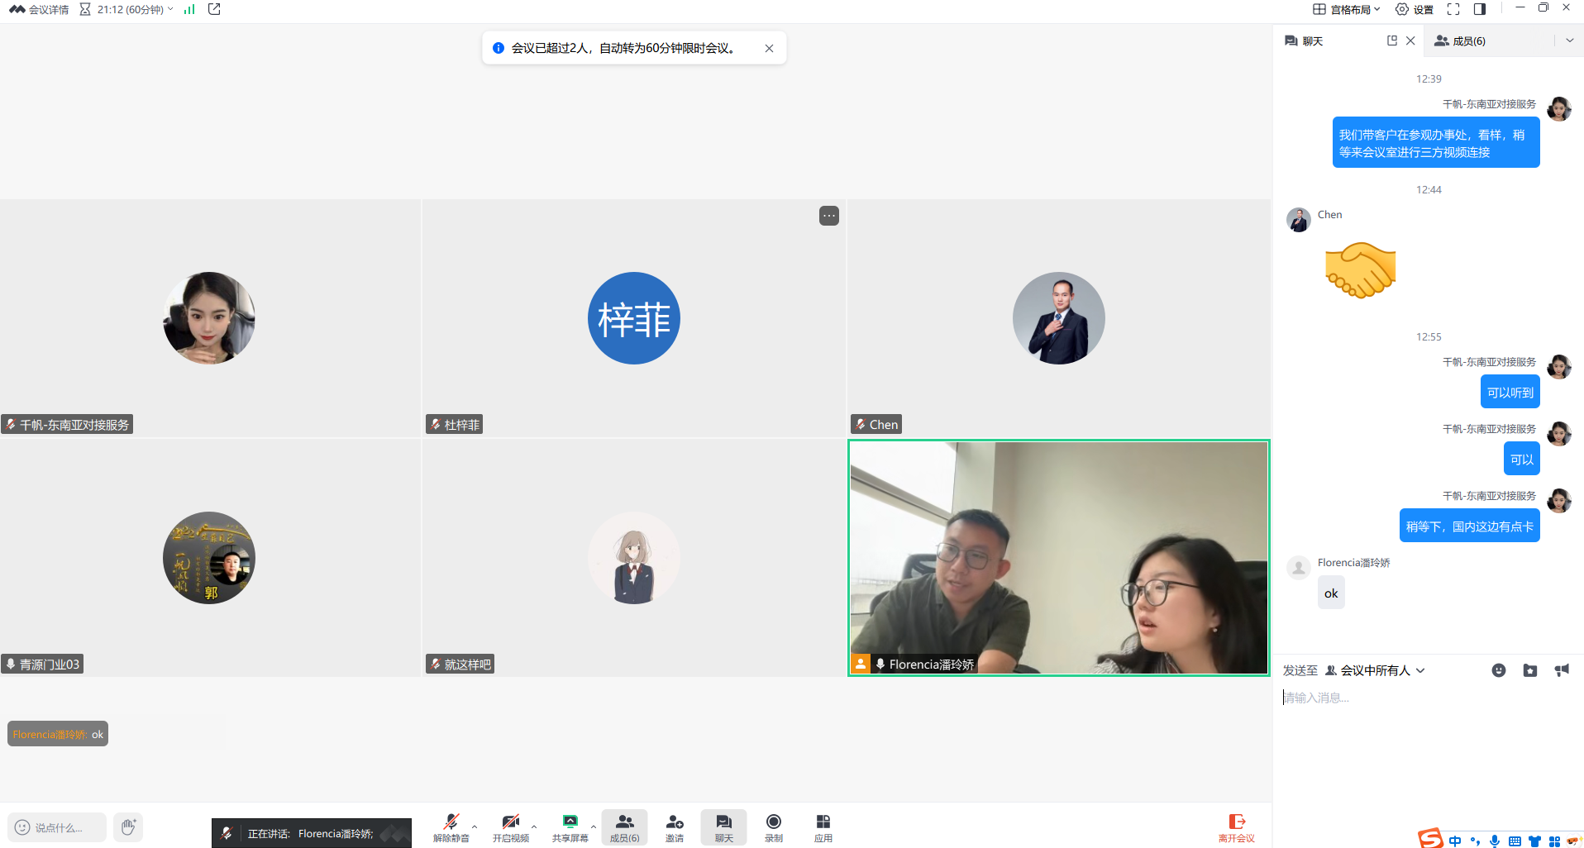Click the Invite (邀请) icon
The height and width of the screenshot is (848, 1584).
click(x=675, y=827)
